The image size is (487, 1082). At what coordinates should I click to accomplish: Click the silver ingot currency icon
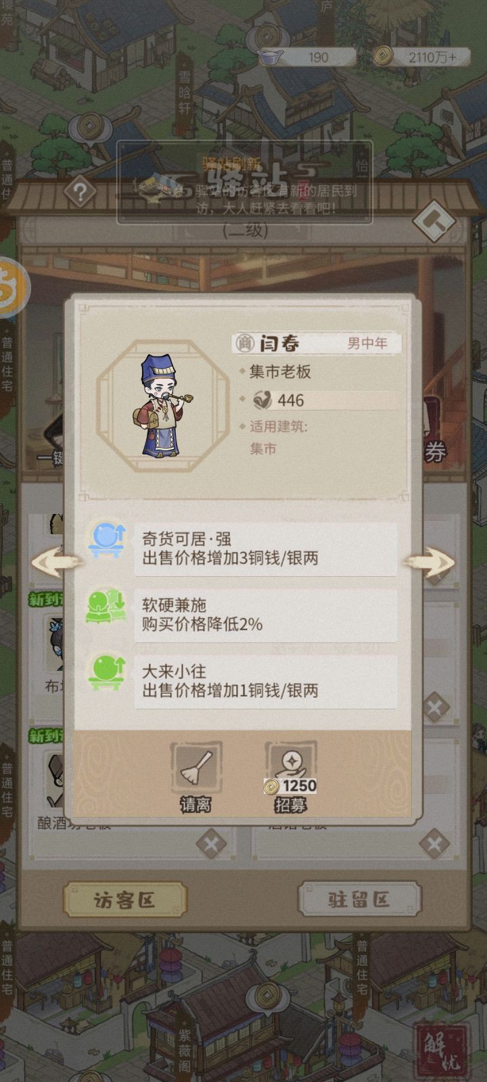pos(270,57)
